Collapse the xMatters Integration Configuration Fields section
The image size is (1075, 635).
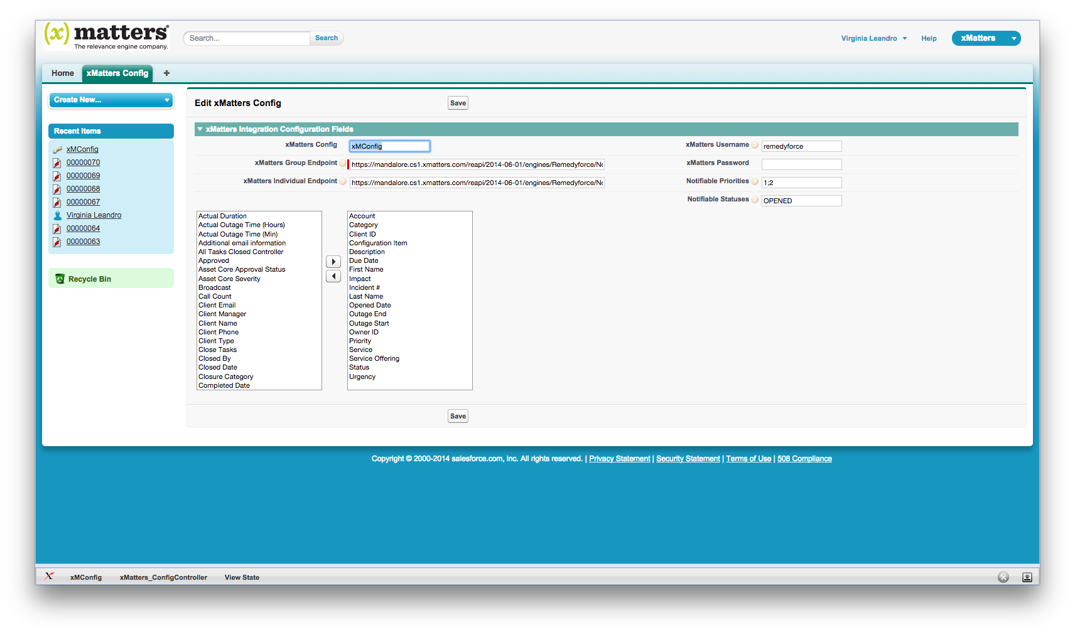(201, 129)
